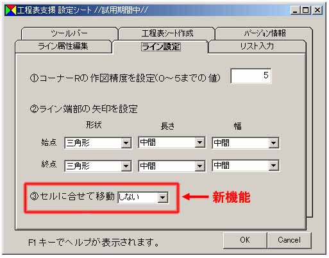Screen dimensions: 329x258
Task: Select the ライン設定 tab
Action: coord(161,47)
